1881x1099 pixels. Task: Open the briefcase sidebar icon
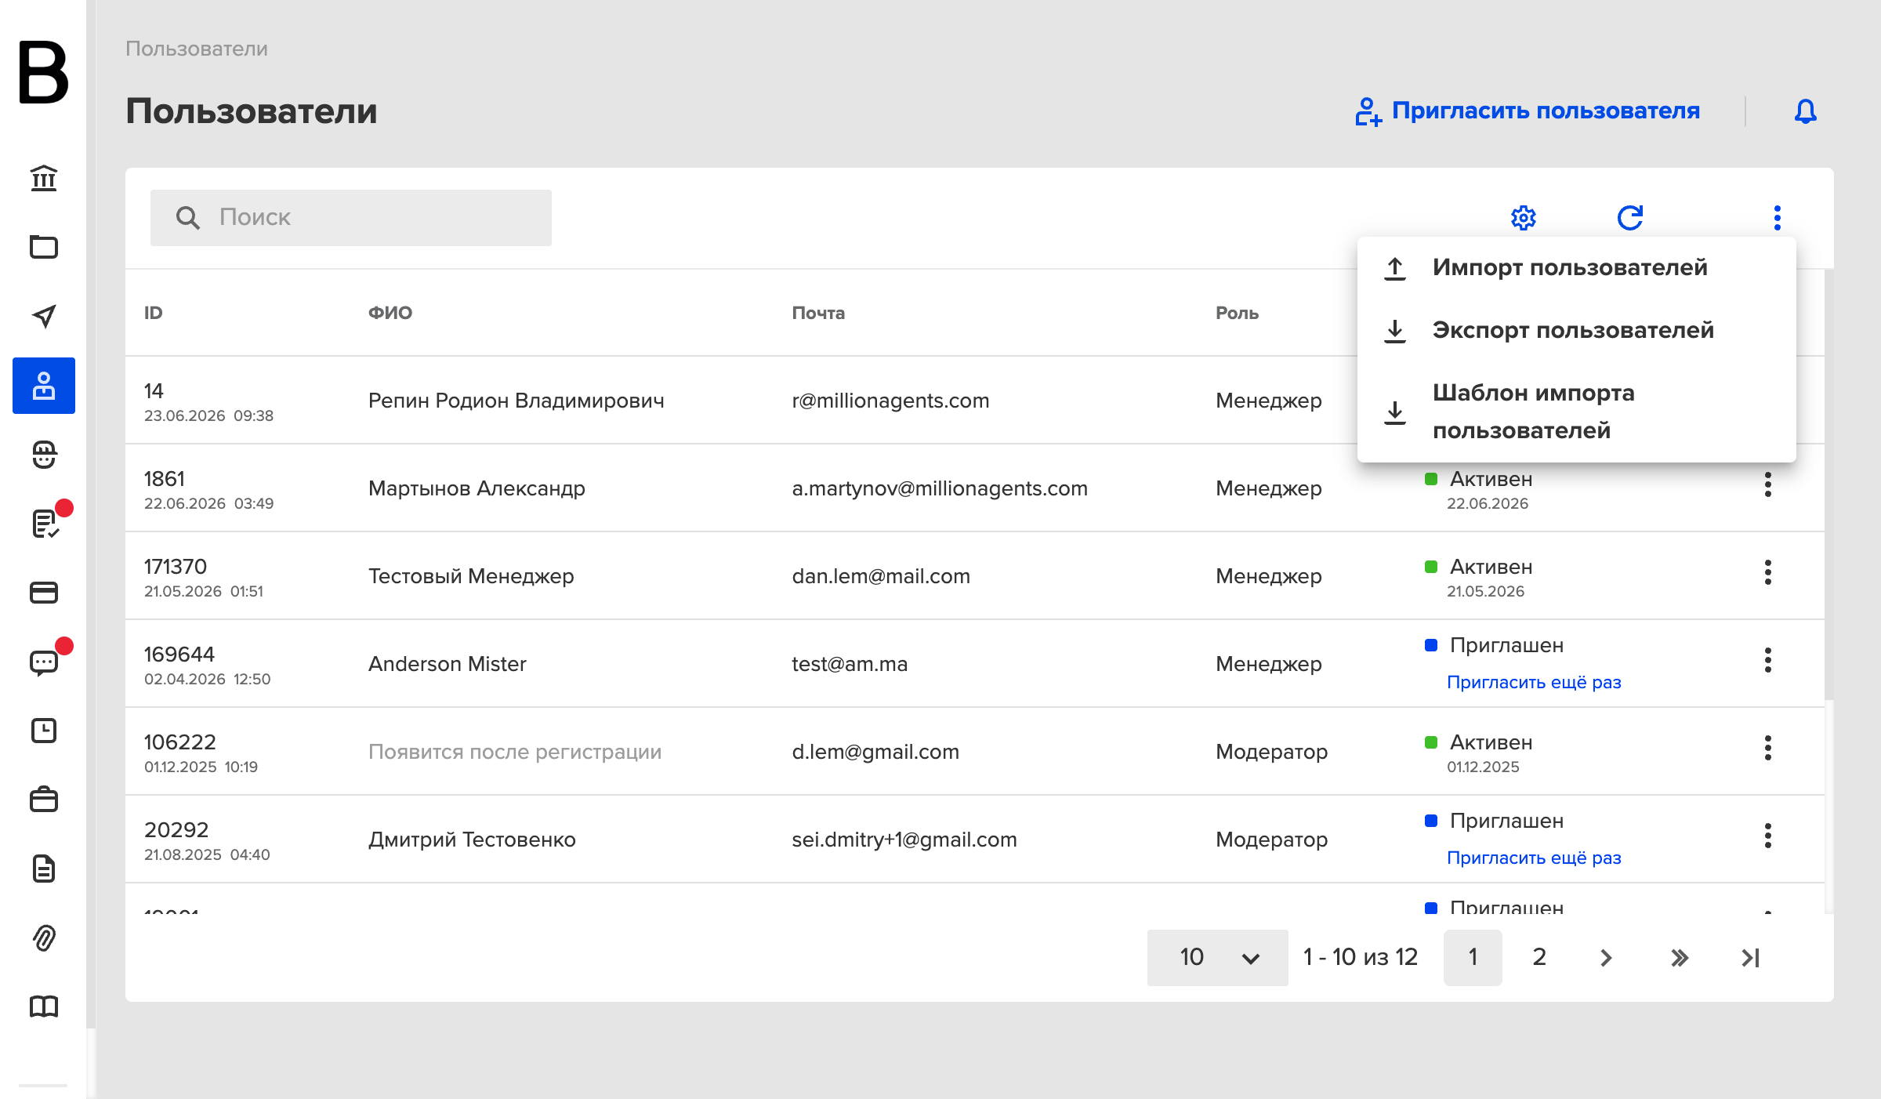point(44,800)
